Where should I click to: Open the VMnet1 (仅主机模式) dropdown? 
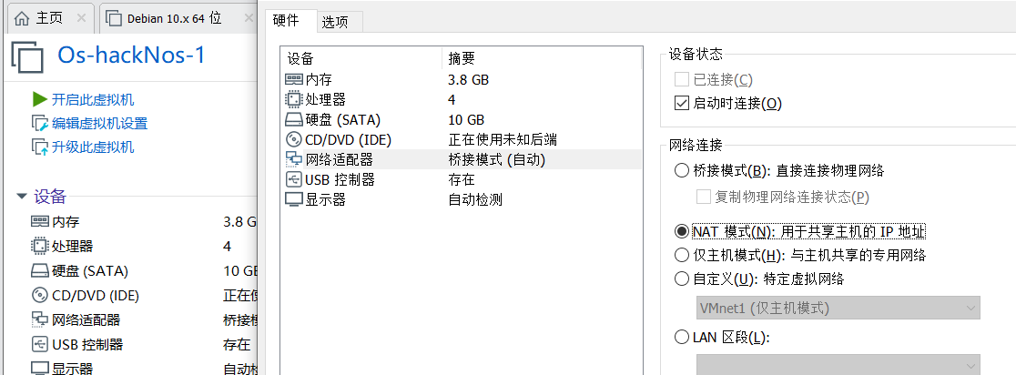click(838, 308)
